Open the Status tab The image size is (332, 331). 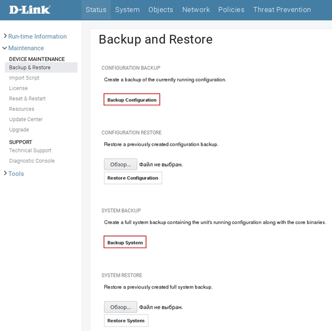[96, 9]
